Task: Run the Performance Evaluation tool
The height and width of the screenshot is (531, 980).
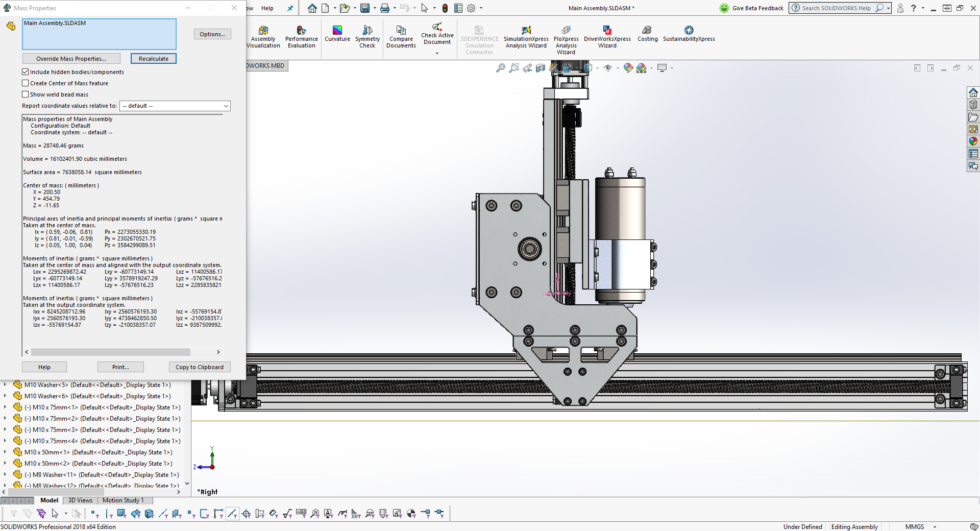Action: 301,37
